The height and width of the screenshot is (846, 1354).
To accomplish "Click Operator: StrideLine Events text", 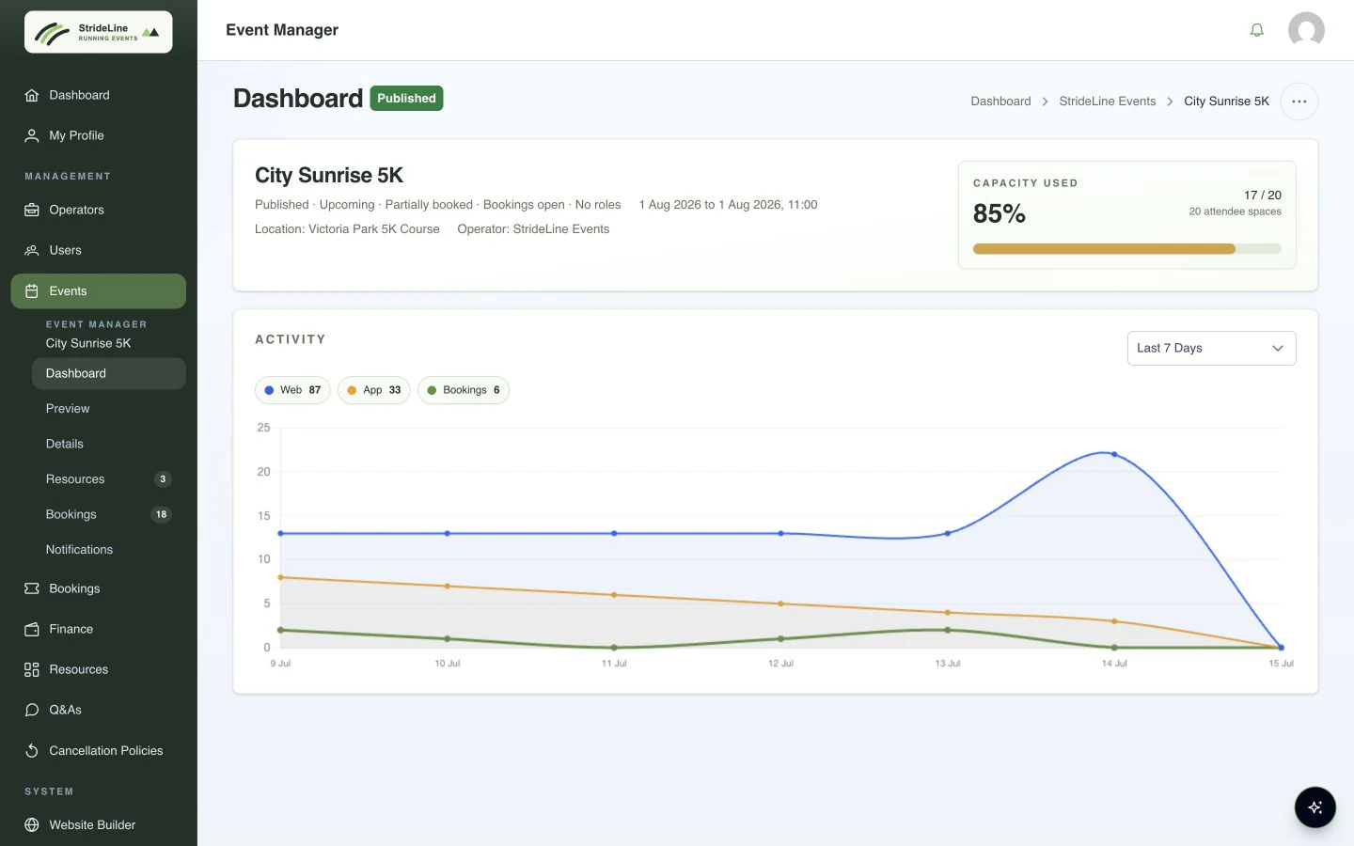I will 533,229.
